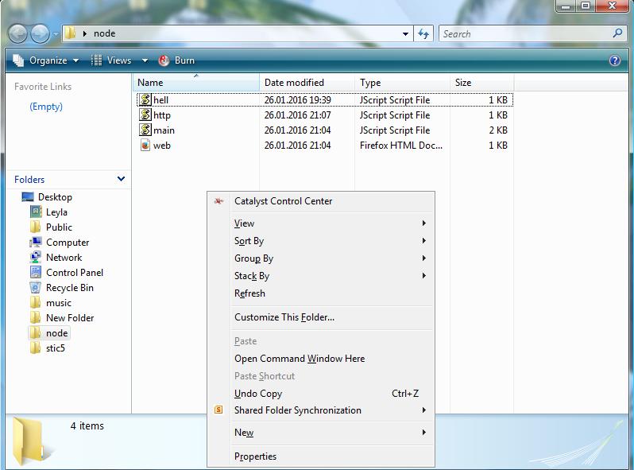Choose Undo Copy in the context menu
634x470 pixels.
[x=321, y=394]
